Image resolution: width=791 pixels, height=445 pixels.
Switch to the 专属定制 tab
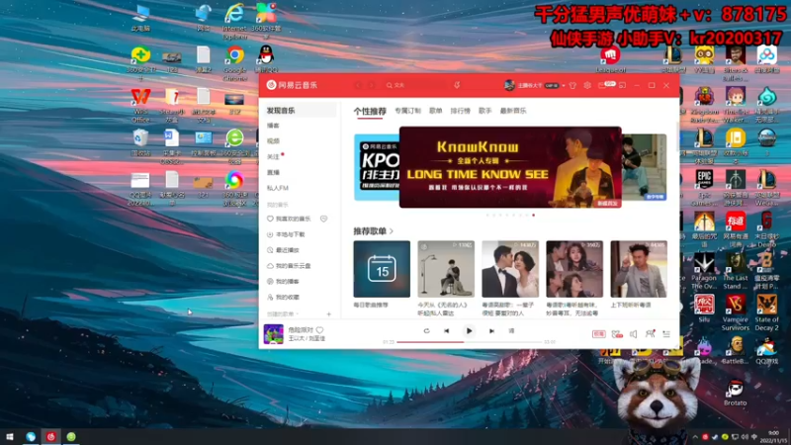pyautogui.click(x=407, y=111)
